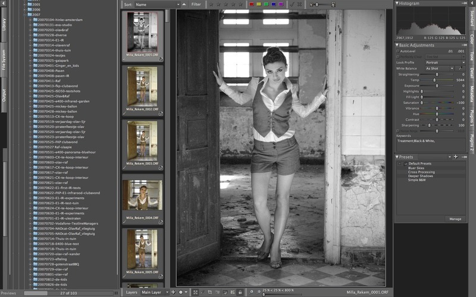Viewport: 476px width, 297px height.
Task: Open the Presets panel dropdown arrow
Action: pyautogui.click(x=450, y=157)
